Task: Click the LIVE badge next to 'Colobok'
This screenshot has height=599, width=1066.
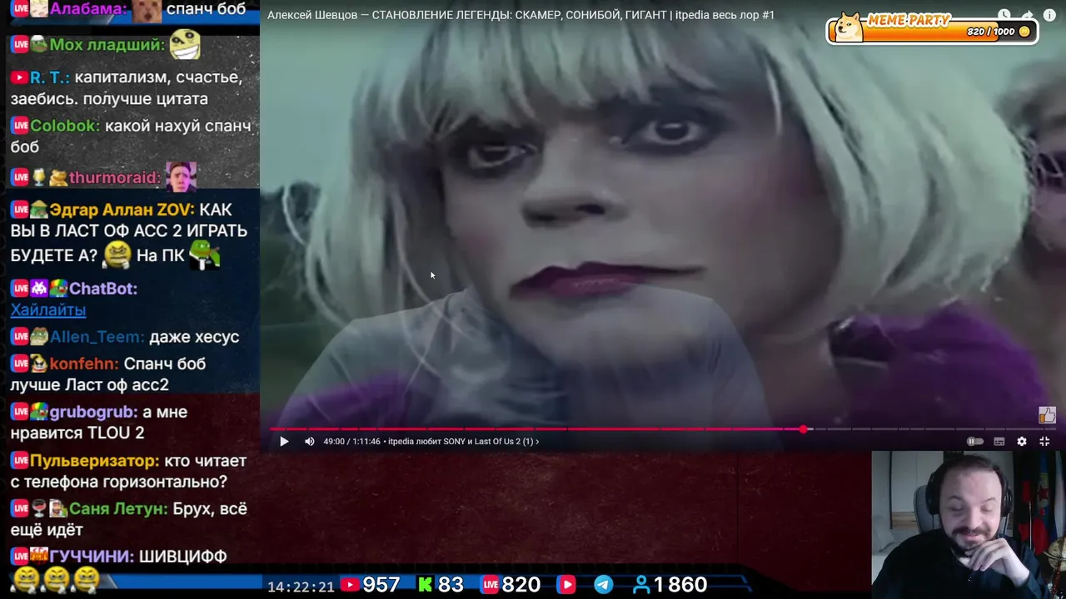Action: tap(20, 126)
